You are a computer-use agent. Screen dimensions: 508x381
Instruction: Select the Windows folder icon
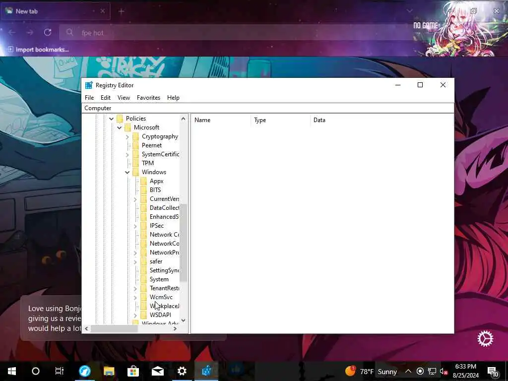[136, 172]
